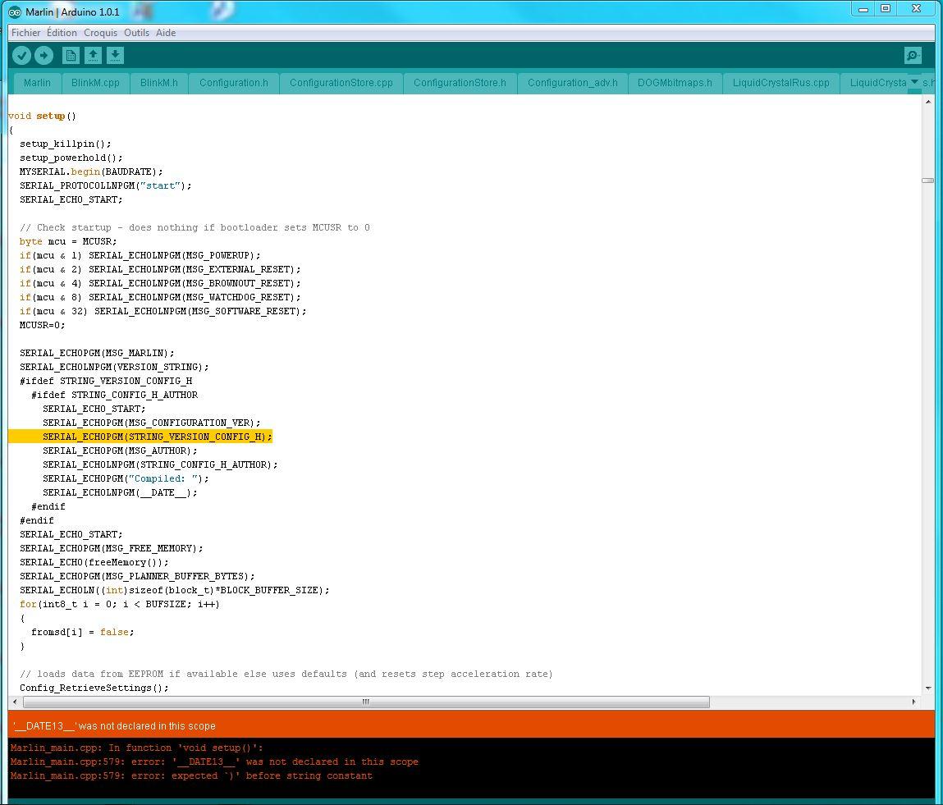The width and height of the screenshot is (943, 805).
Task: Click the MYSERIAL.begin(BAUDRATE); line
Action: [91, 172]
